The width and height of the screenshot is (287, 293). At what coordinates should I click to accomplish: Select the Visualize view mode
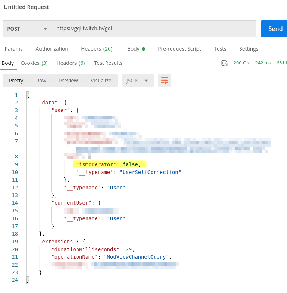tap(101, 81)
